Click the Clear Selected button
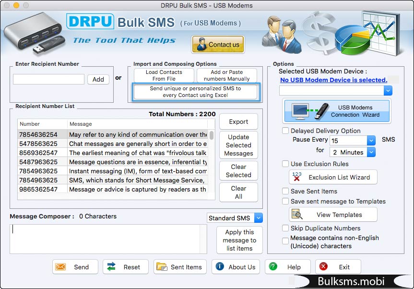414x289 pixels. (238, 170)
